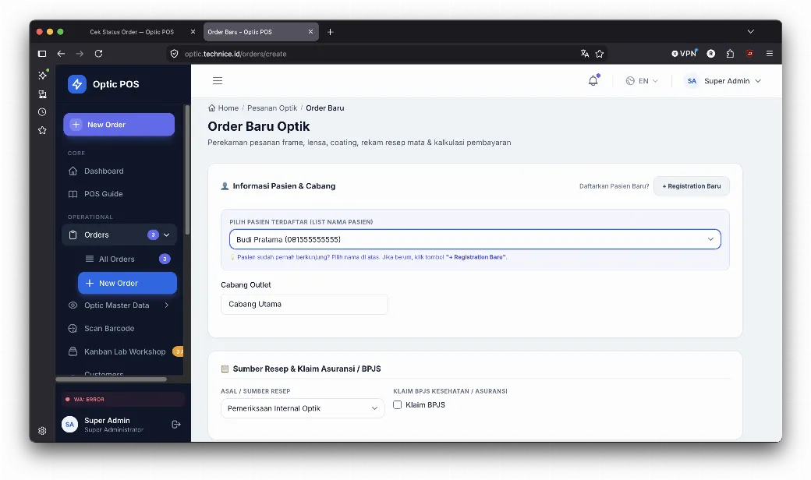Select the highlighted New Order submenu item

(x=127, y=283)
